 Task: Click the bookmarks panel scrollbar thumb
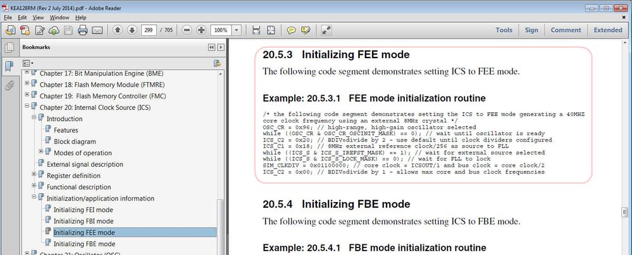pos(221,226)
